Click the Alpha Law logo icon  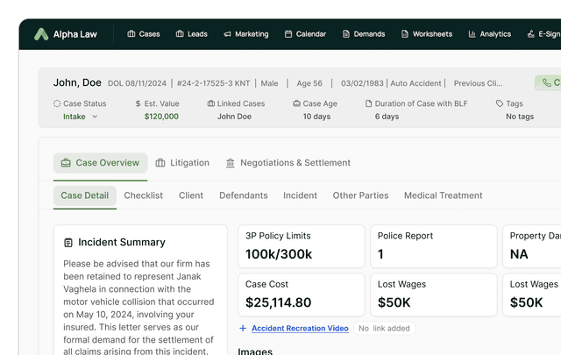point(41,34)
